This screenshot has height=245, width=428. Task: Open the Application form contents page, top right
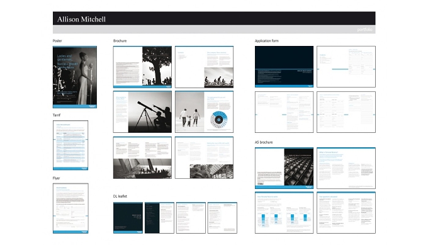(346, 67)
